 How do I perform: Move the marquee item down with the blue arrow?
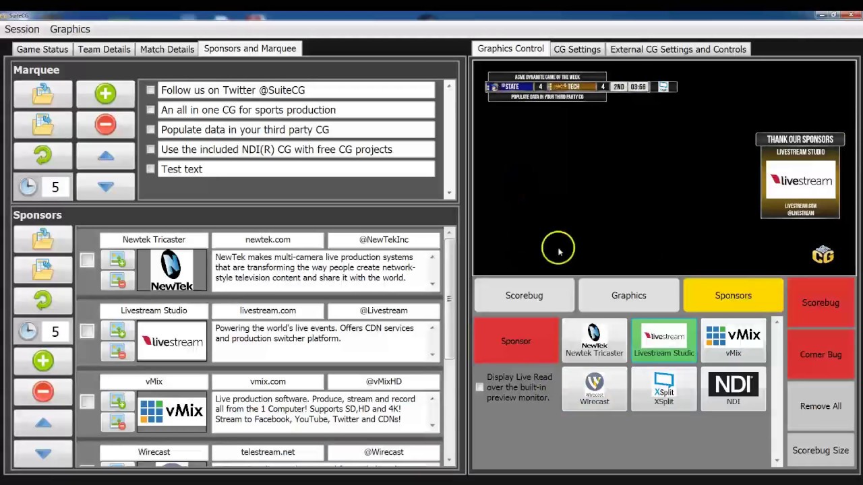pyautogui.click(x=105, y=187)
